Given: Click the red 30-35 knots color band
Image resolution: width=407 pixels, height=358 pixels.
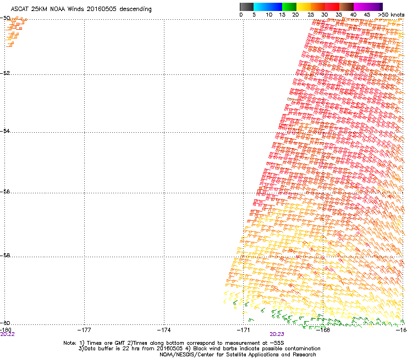Looking at the screenshot, I should pos(332,7).
